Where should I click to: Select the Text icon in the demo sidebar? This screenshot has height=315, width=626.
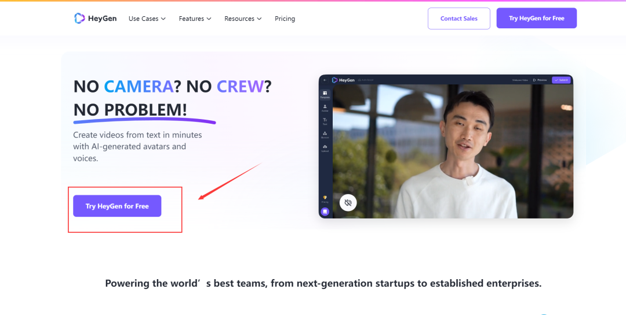click(325, 121)
